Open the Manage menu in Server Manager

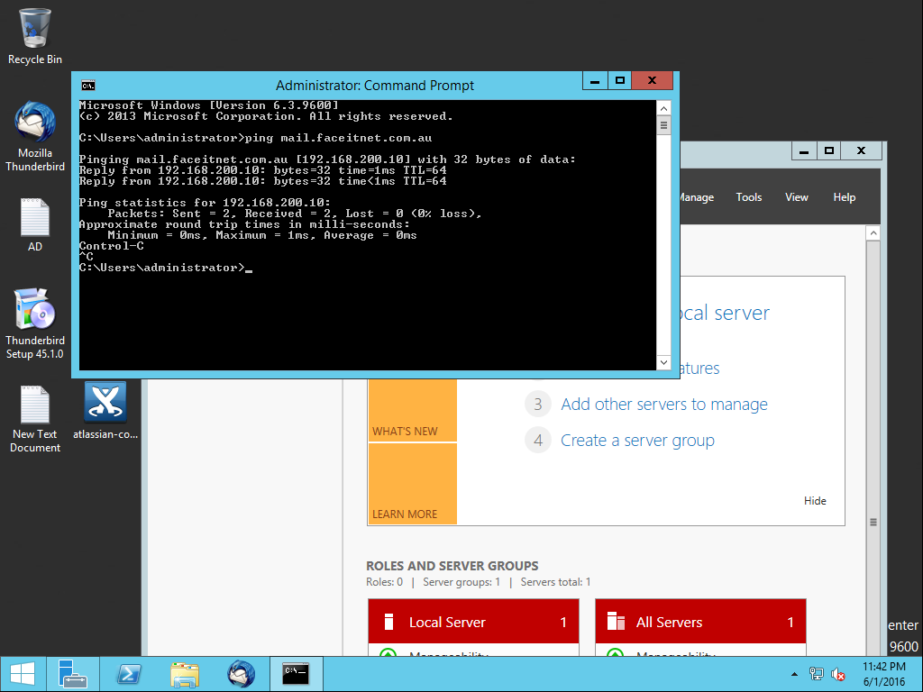tap(697, 197)
